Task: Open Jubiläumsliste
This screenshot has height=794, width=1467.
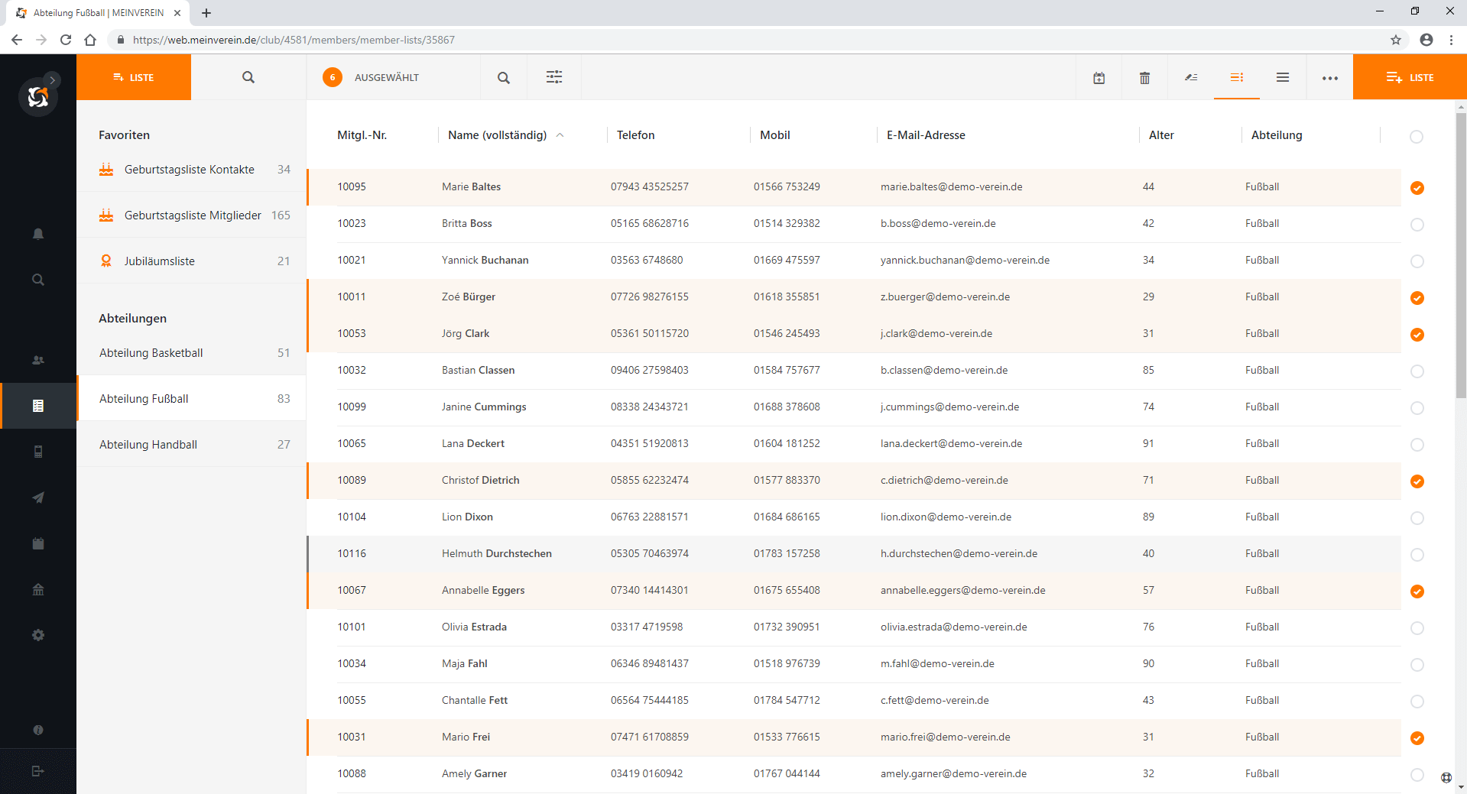Action: 191,261
